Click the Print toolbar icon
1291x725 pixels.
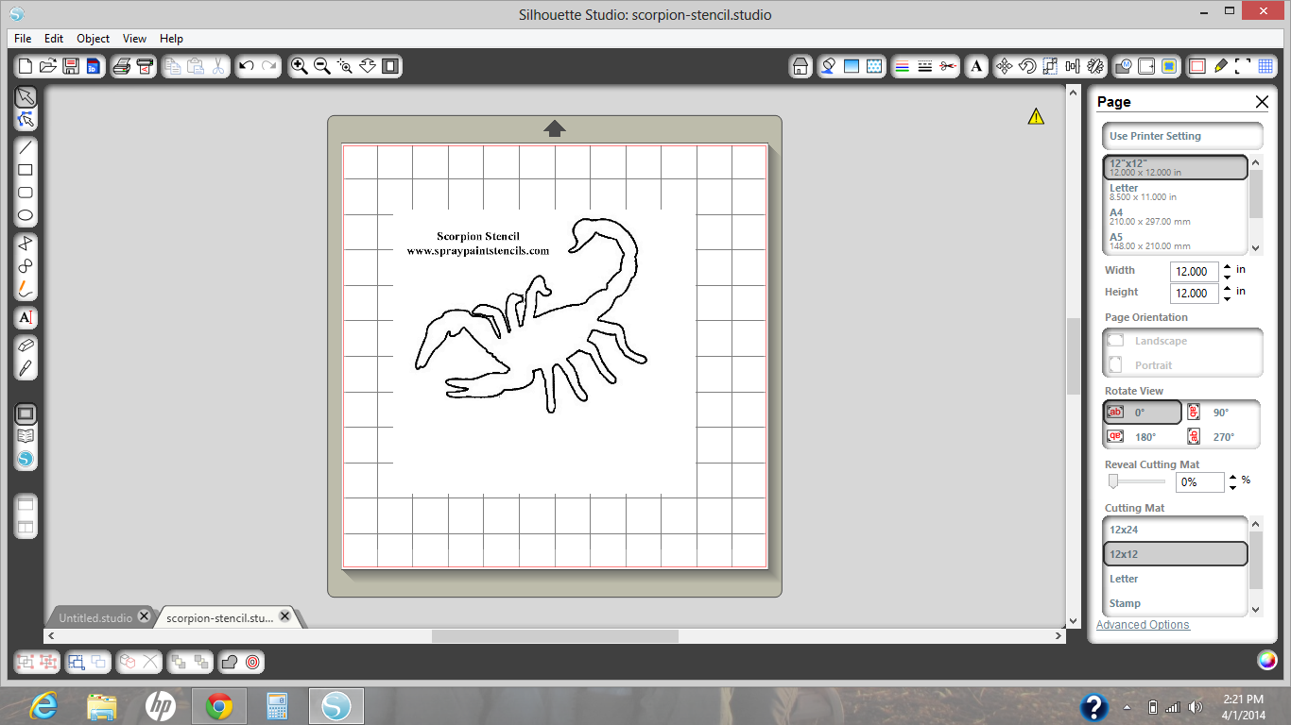click(x=121, y=66)
